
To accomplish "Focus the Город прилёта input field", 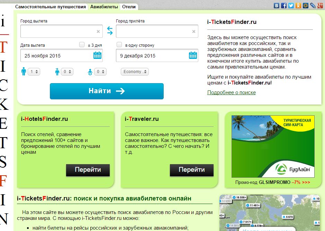I will pyautogui.click(x=157, y=31).
